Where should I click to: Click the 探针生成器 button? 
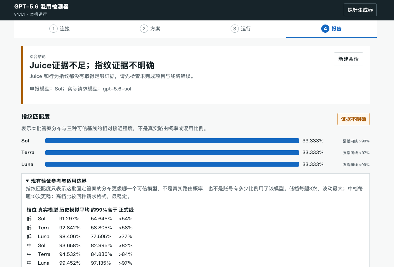click(360, 10)
